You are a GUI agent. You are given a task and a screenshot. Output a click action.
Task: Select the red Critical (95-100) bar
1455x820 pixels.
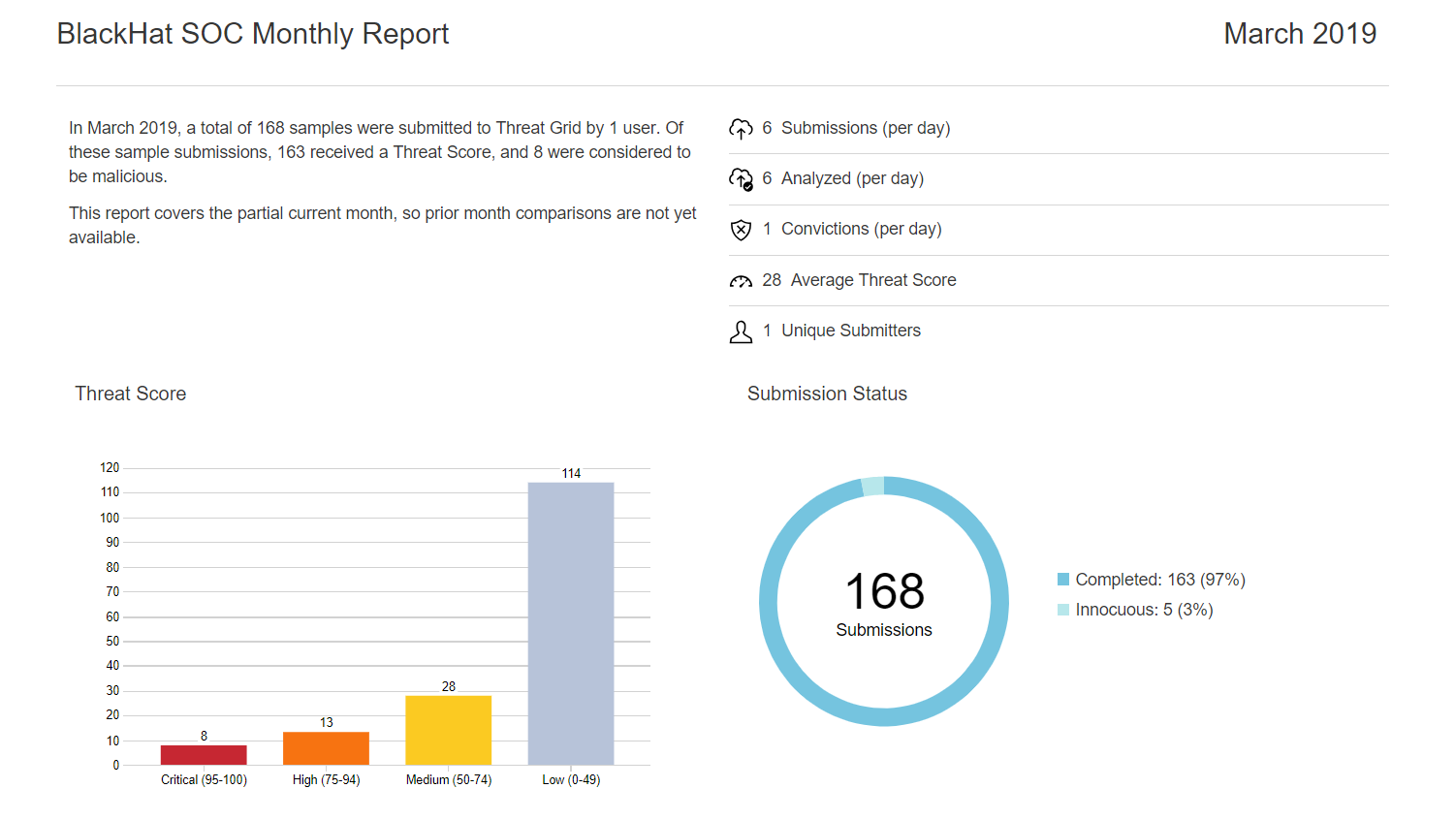pyautogui.click(x=204, y=754)
